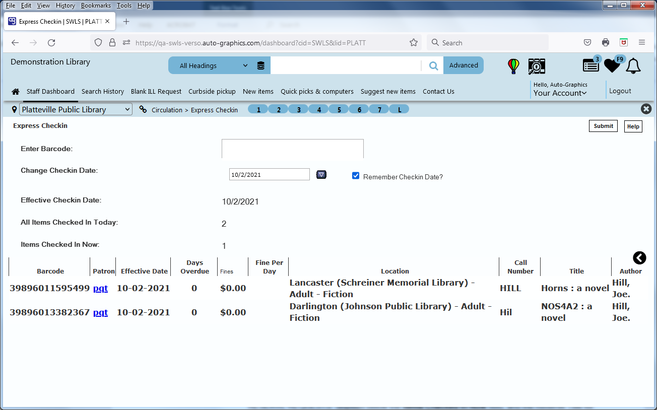Image resolution: width=657 pixels, height=410 pixels.
Task: Open the list icon with badge 3
Action: pyautogui.click(x=591, y=65)
